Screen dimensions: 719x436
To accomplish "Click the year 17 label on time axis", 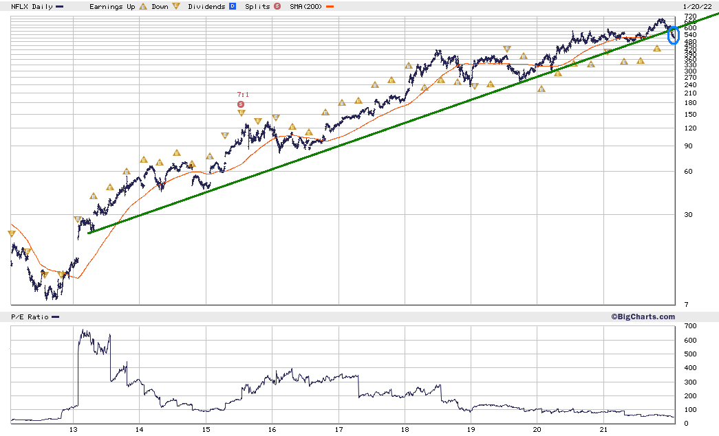I will coord(339,430).
